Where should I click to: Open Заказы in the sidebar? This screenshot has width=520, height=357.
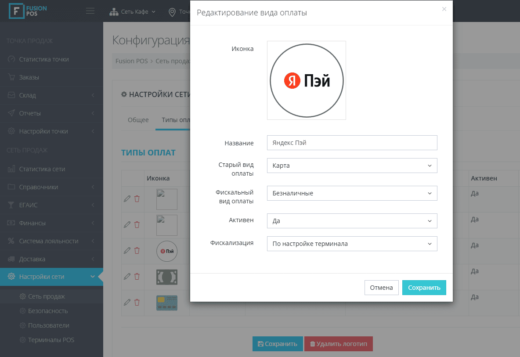(51, 77)
